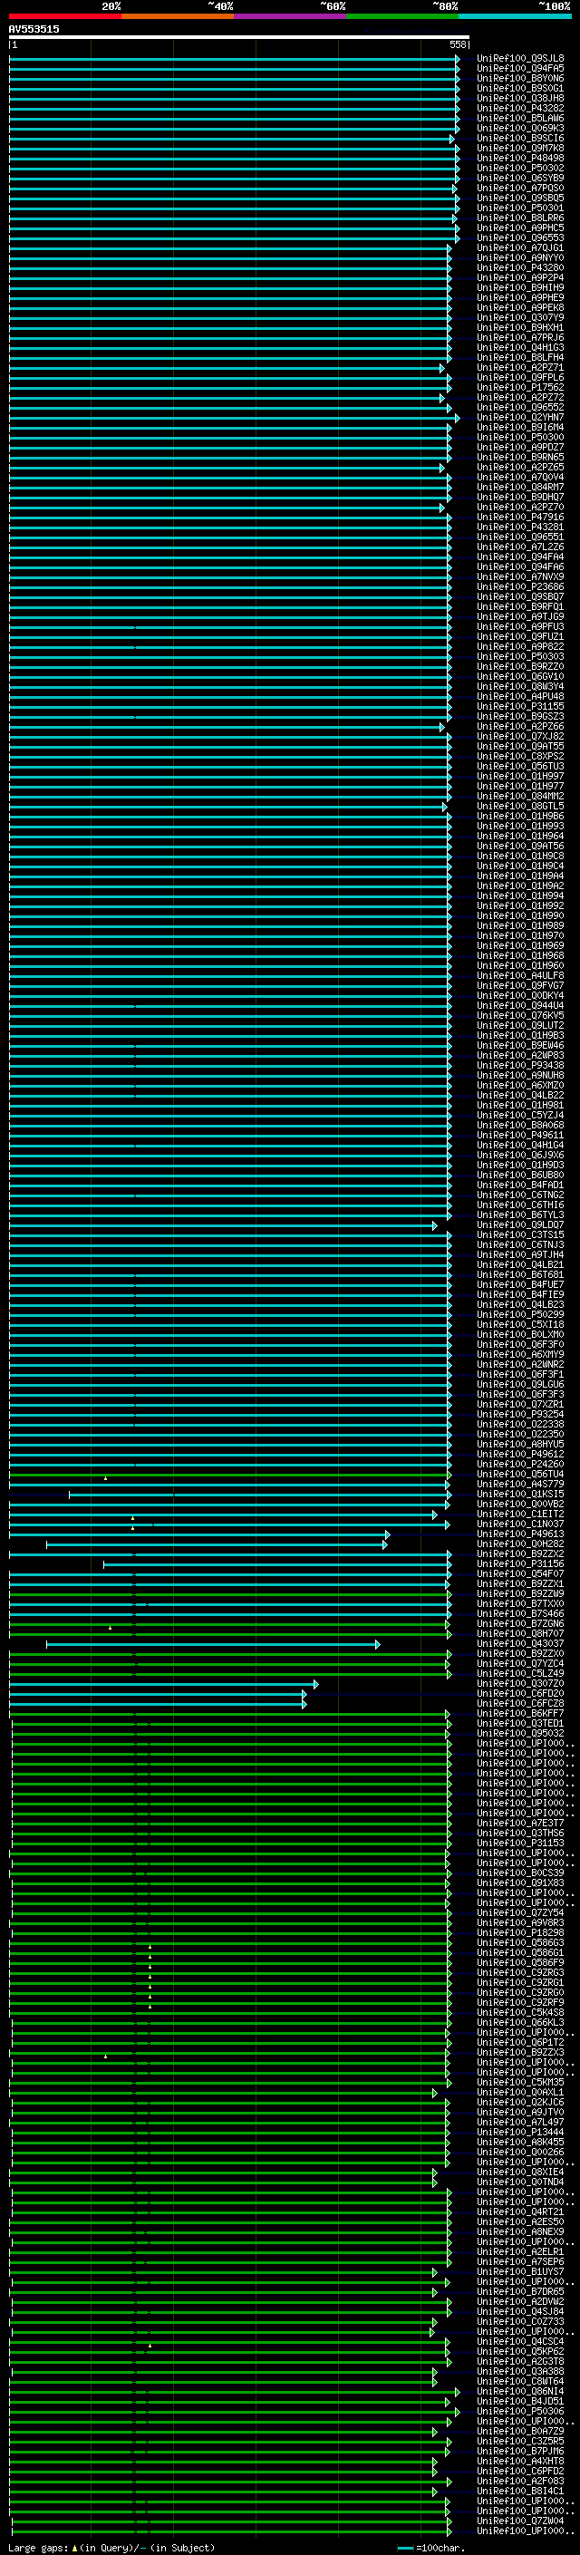
Task: Select the UniRef100_Q2YHN7 hit
Action: tap(519, 418)
